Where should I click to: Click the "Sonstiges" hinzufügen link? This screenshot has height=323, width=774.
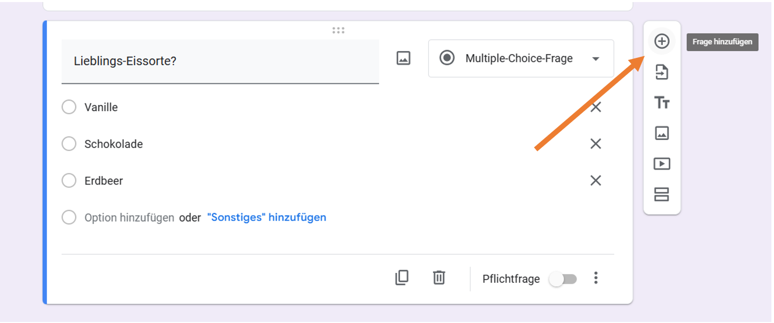[266, 218]
